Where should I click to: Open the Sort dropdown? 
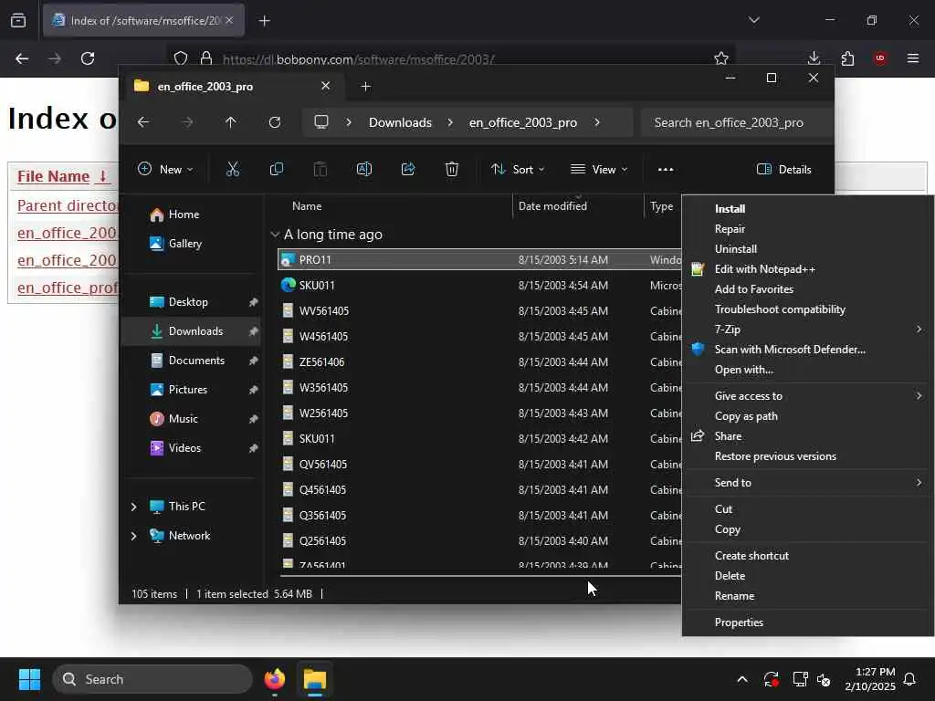pyautogui.click(x=518, y=169)
